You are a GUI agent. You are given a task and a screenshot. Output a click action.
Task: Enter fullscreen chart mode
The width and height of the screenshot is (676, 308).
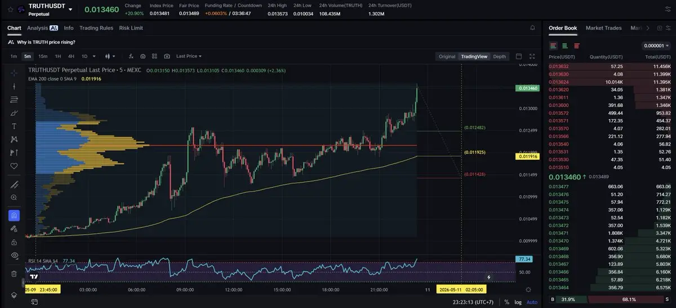tap(533, 56)
